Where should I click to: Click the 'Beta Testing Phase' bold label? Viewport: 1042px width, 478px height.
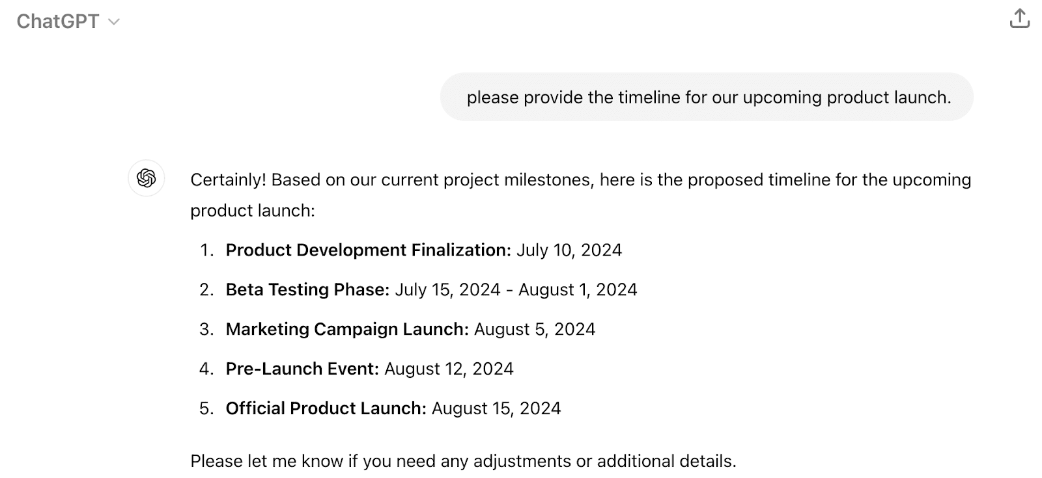[307, 289]
